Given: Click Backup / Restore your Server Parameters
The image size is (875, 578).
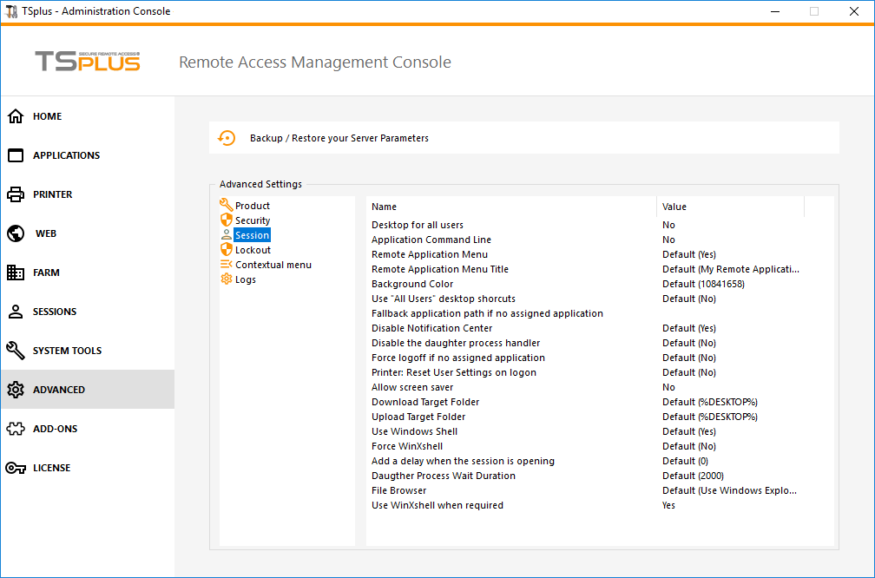Looking at the screenshot, I should [x=339, y=138].
